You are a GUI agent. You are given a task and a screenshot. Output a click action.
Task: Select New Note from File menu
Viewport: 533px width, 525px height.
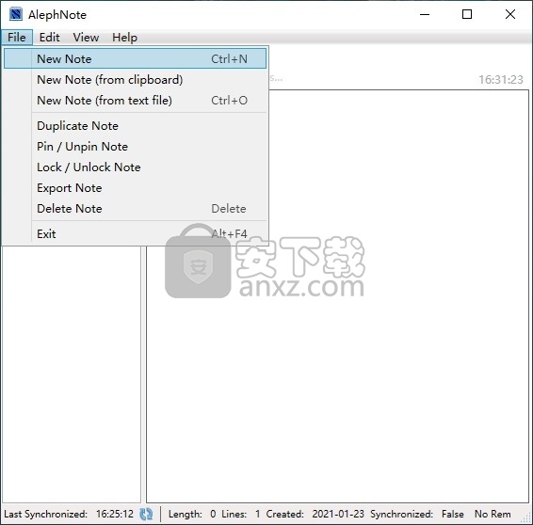click(x=135, y=58)
